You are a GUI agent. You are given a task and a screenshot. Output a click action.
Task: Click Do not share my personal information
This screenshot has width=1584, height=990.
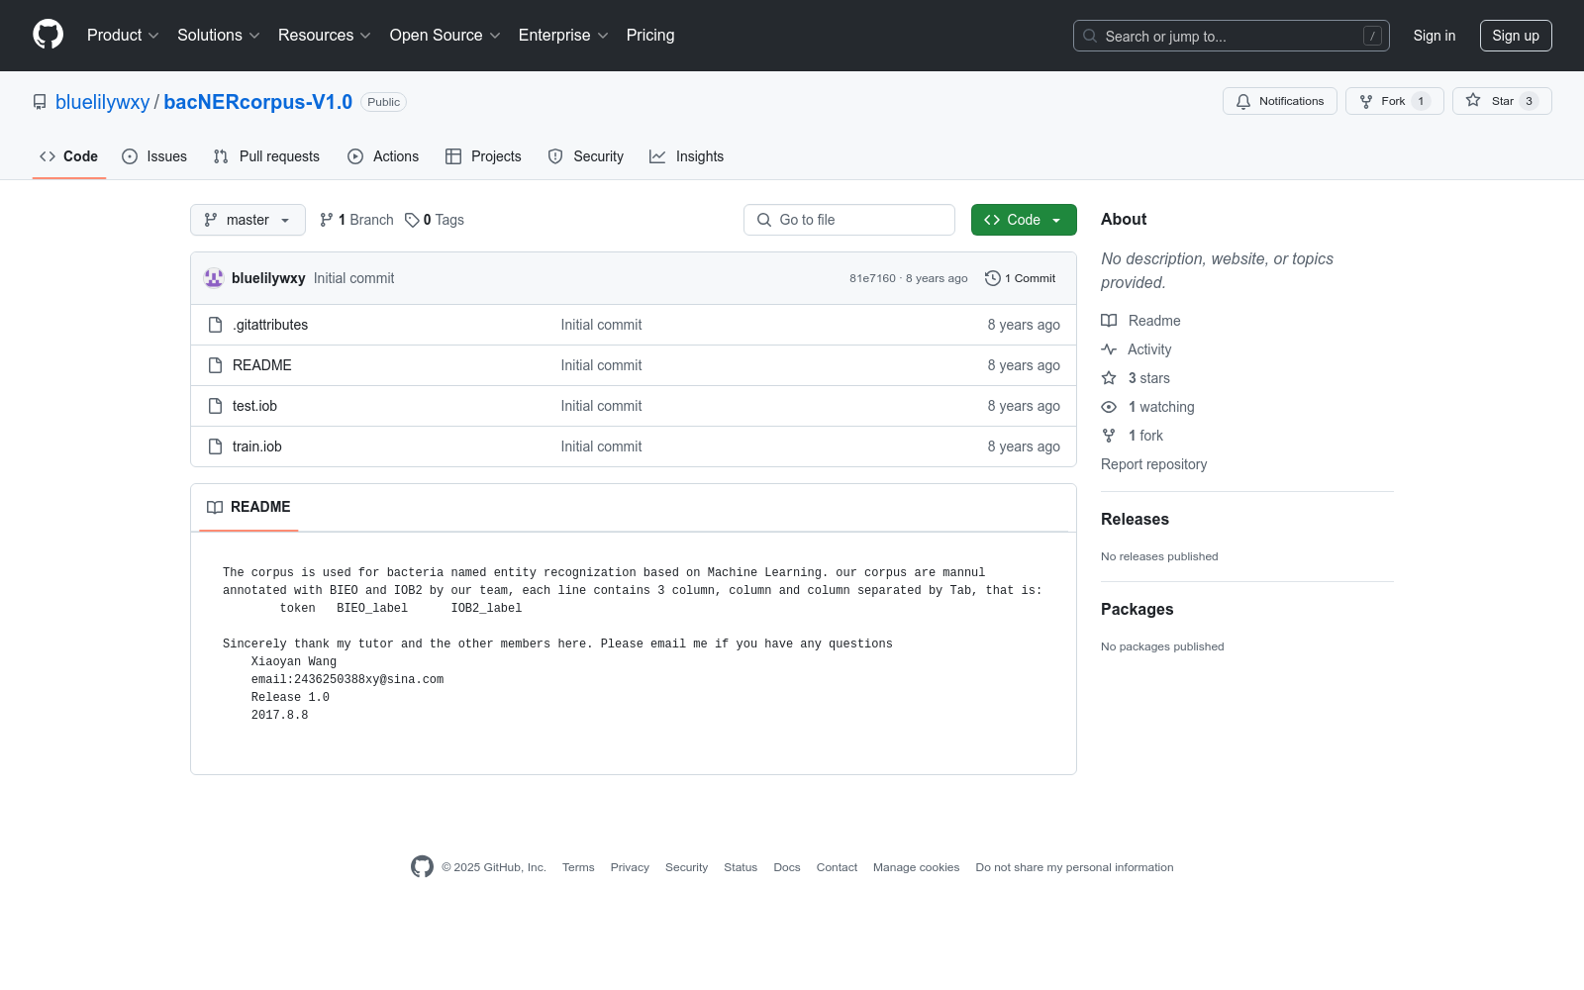(1074, 867)
